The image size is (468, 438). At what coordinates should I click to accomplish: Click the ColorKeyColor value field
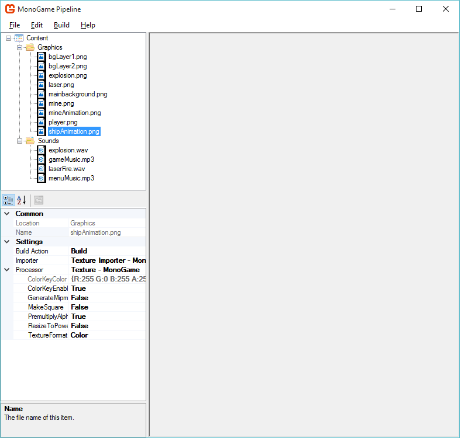108,279
